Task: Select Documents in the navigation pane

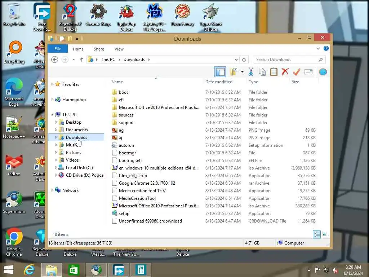Action: tap(77, 130)
